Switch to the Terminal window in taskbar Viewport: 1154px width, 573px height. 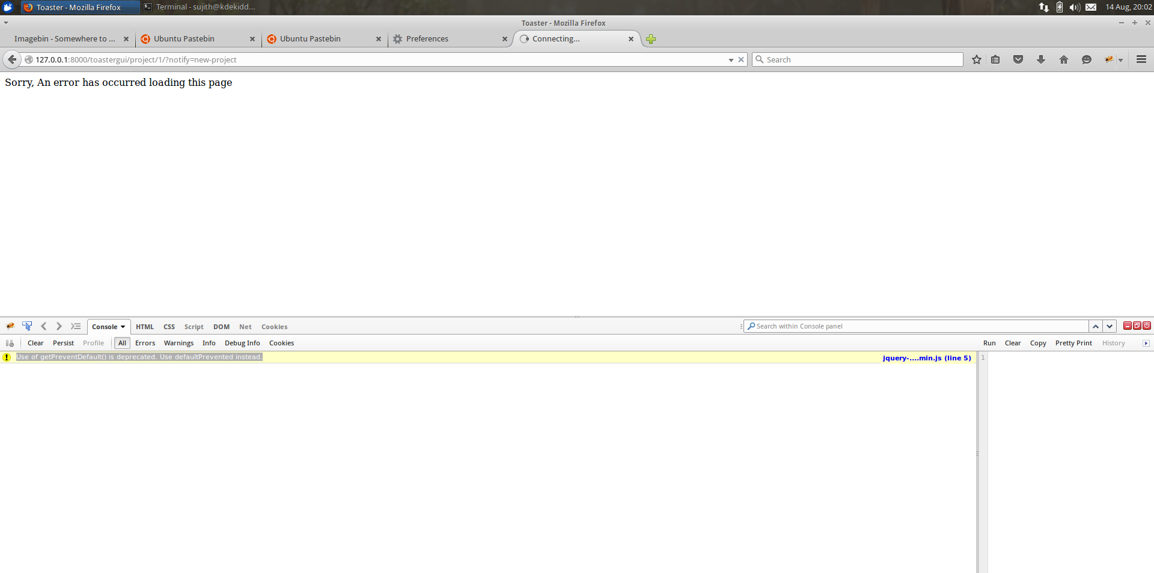point(200,7)
